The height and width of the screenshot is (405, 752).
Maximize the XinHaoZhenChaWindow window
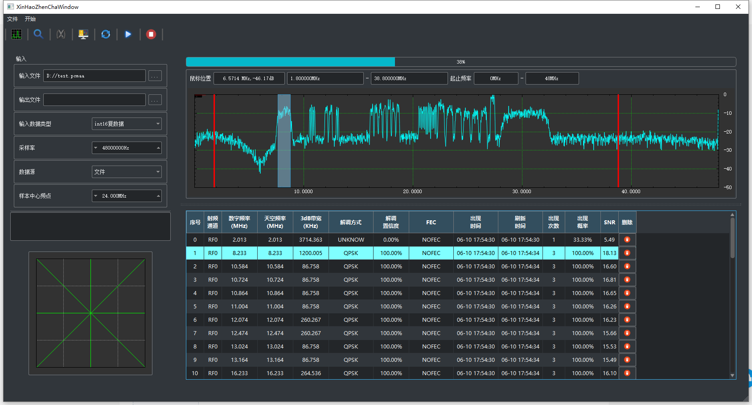[x=718, y=7]
